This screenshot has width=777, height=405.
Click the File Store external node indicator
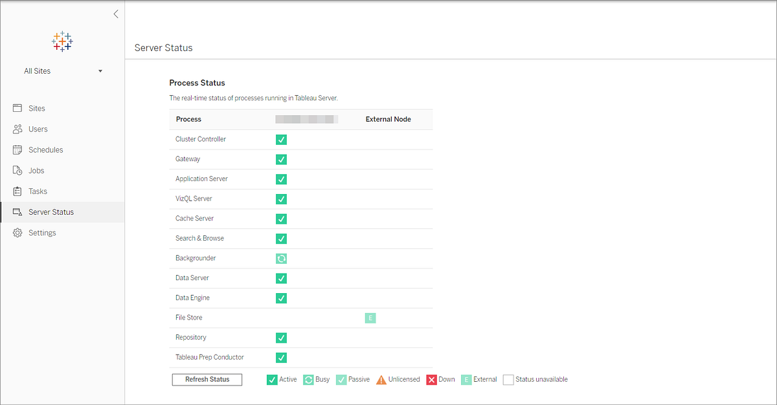(370, 318)
